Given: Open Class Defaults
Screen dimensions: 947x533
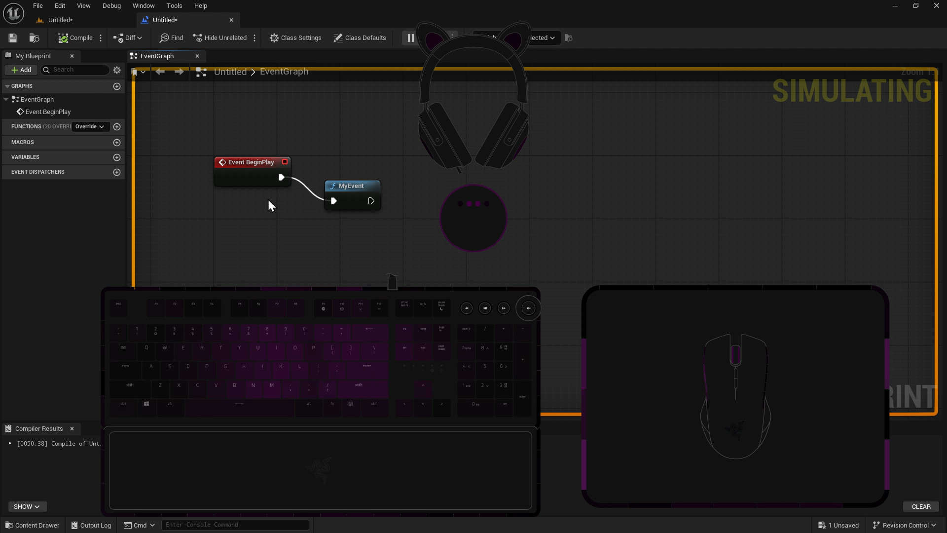Looking at the screenshot, I should [x=360, y=38].
